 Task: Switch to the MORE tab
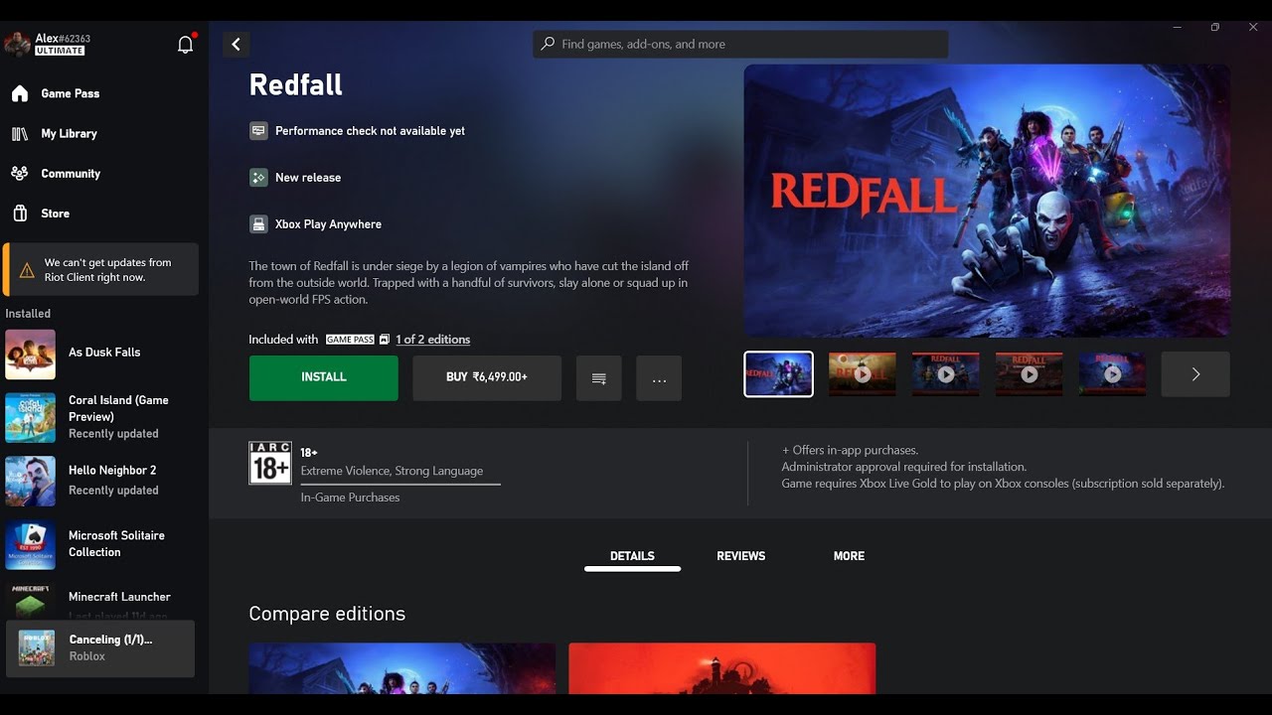849,557
